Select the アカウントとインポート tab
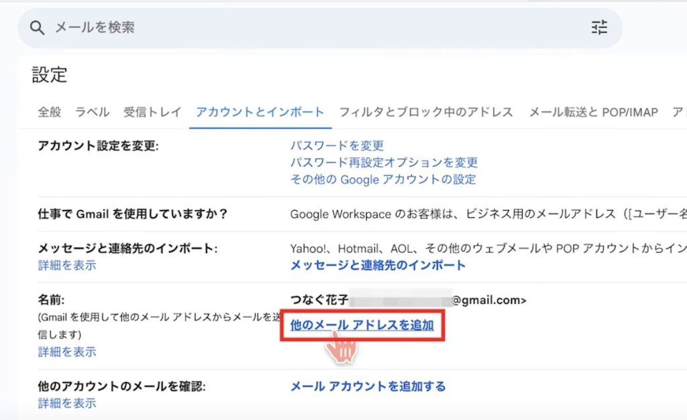 (260, 112)
